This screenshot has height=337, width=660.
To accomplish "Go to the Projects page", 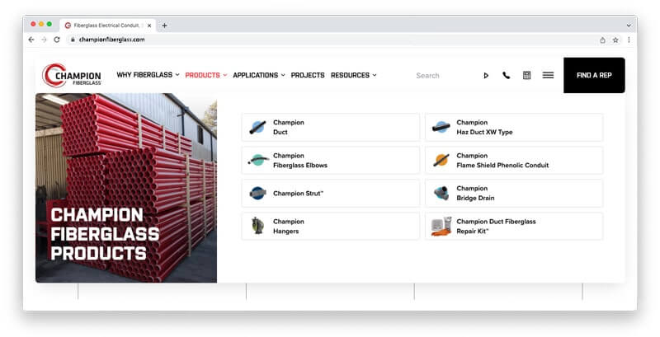I will pos(308,75).
